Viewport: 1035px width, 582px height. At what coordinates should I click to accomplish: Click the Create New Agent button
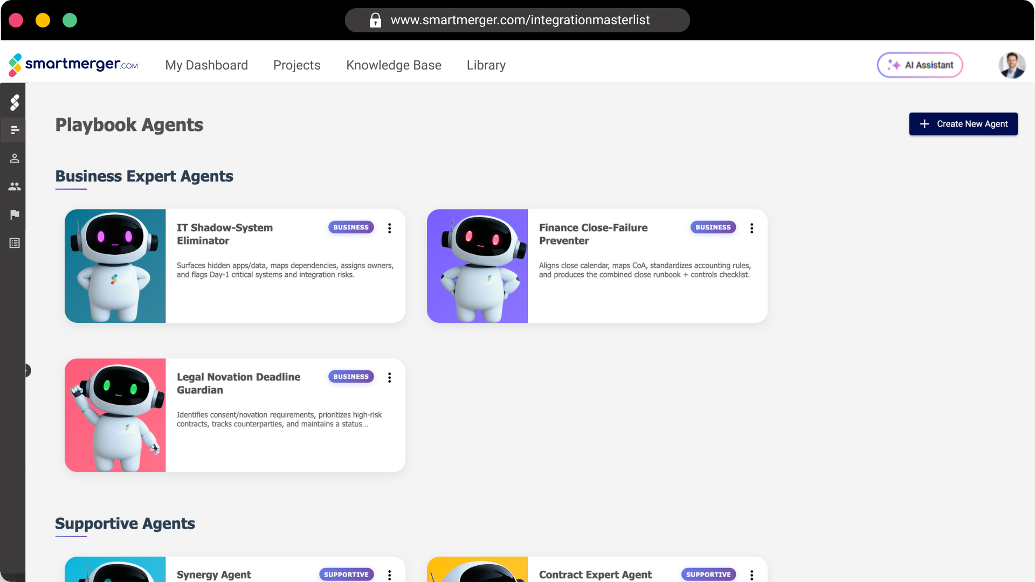(x=963, y=124)
